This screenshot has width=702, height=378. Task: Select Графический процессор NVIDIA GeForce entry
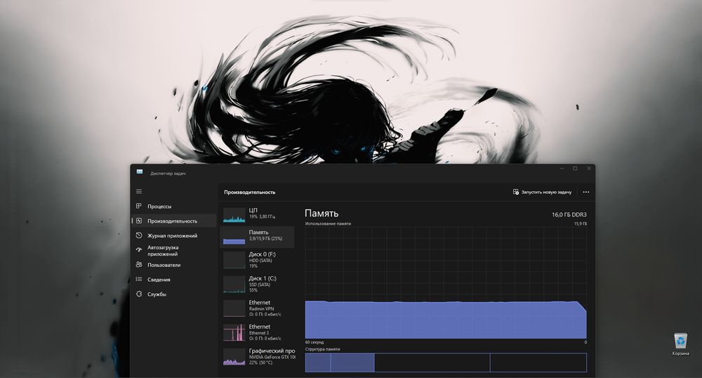(258, 357)
